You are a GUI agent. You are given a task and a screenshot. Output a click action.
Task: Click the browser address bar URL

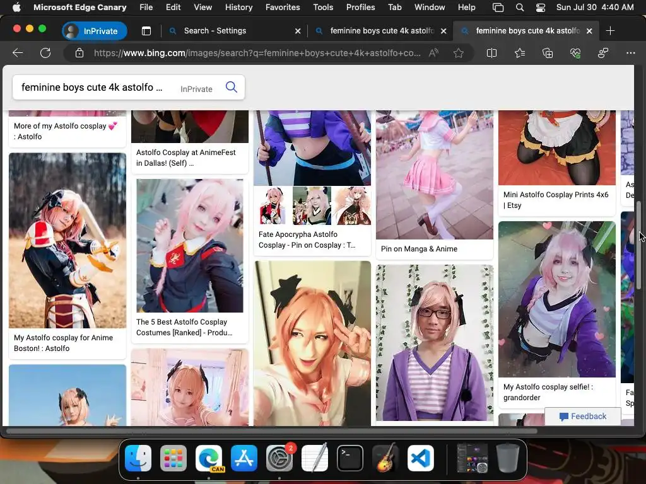(257, 53)
